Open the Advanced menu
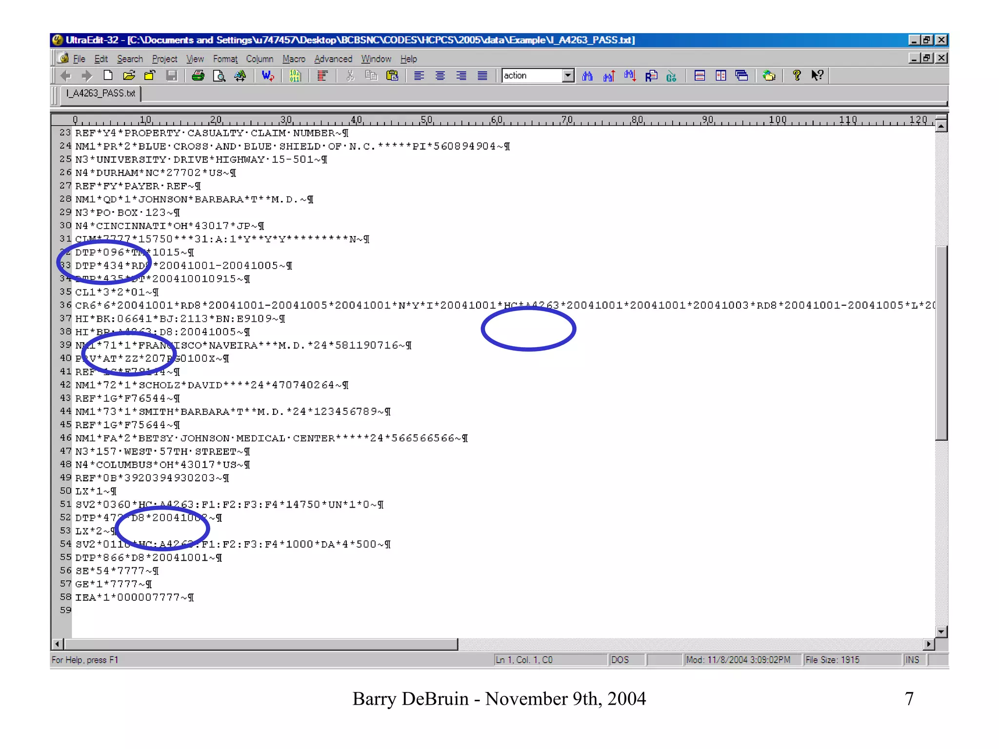The image size is (999, 749). pyautogui.click(x=333, y=59)
